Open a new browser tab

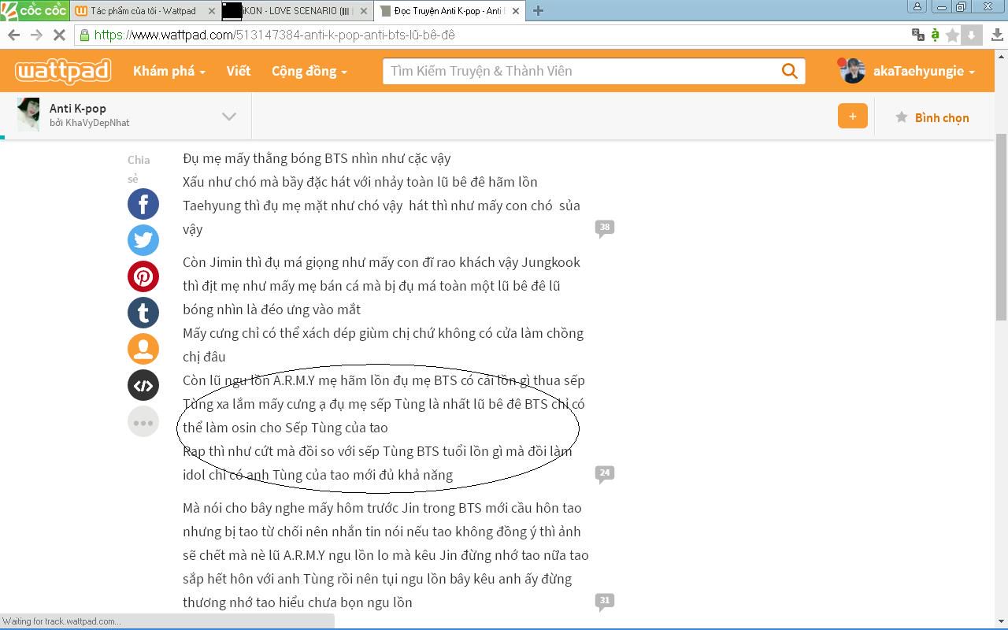pyautogui.click(x=538, y=10)
